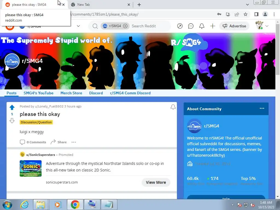Click the address bar URL
This screenshot has width=280, height=210.
(x=105, y=14)
